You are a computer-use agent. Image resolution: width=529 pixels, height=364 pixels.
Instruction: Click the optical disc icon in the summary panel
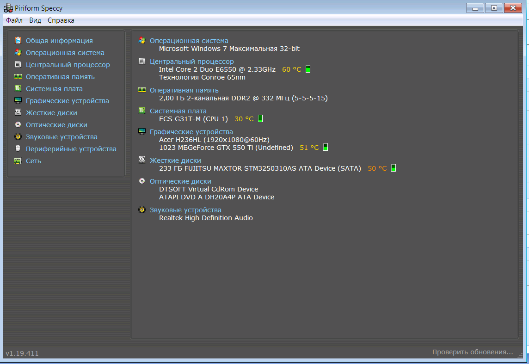point(142,181)
